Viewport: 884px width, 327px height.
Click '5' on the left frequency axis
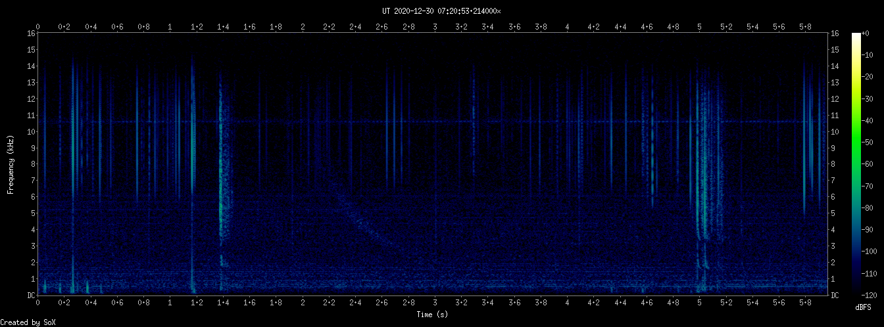[33, 213]
